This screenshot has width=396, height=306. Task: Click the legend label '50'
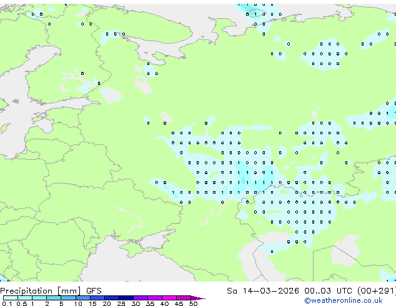193,304
